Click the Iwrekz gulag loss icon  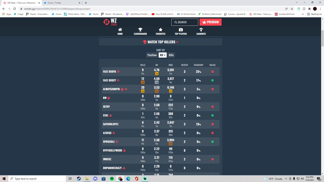click(212, 159)
